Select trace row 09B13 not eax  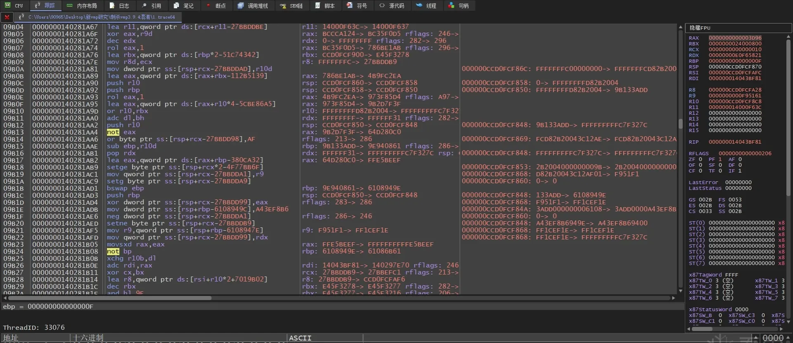(339, 132)
